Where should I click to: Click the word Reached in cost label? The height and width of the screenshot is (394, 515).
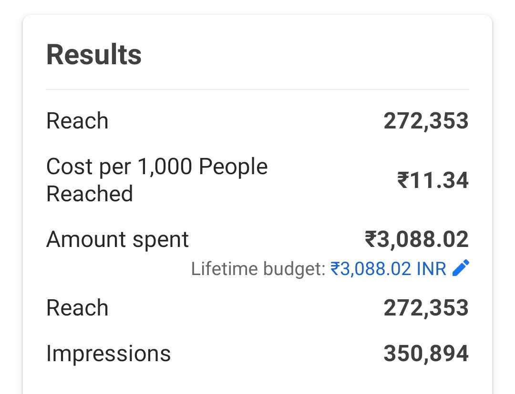(90, 194)
